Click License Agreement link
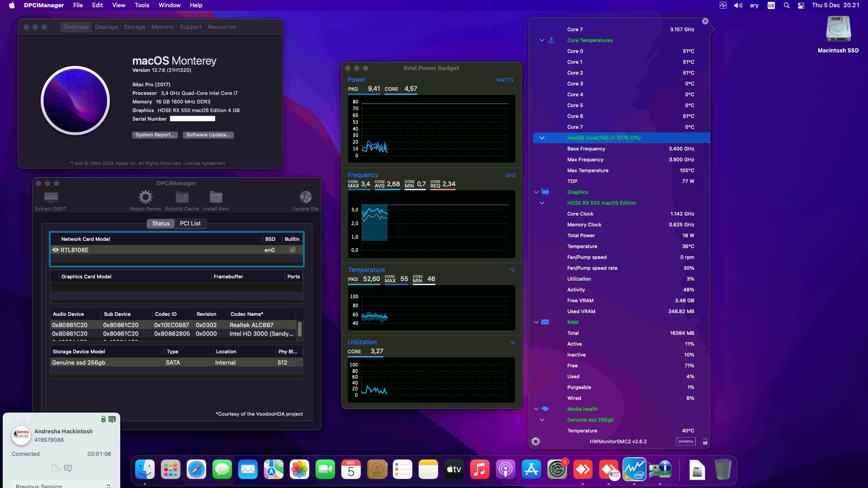This screenshot has width=868, height=488. pyautogui.click(x=204, y=164)
